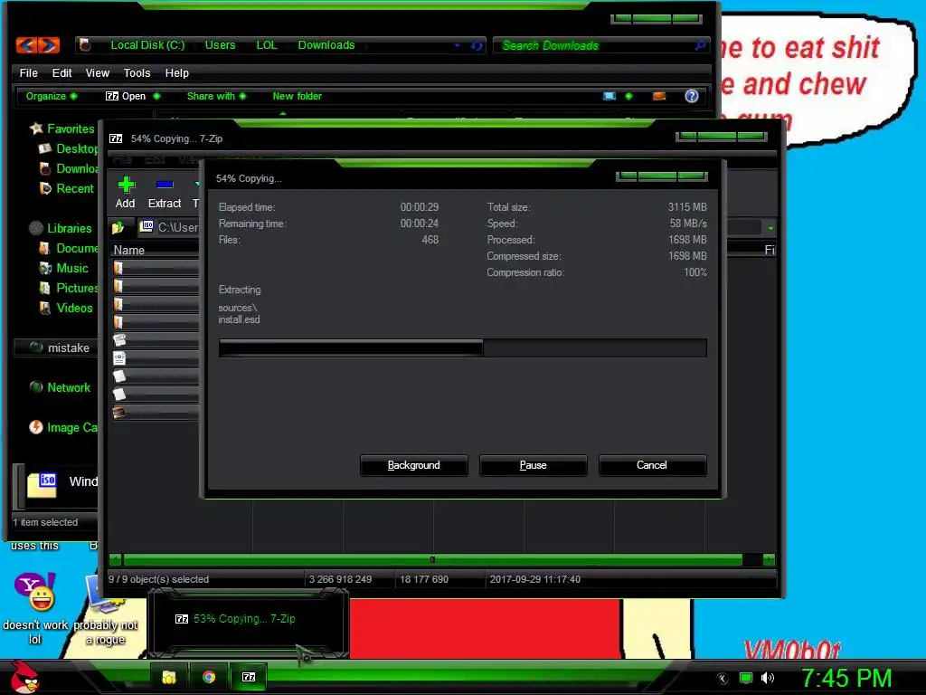Click the scrollbar left arrow in 7-Zip
The height and width of the screenshot is (695, 926).
pos(115,559)
